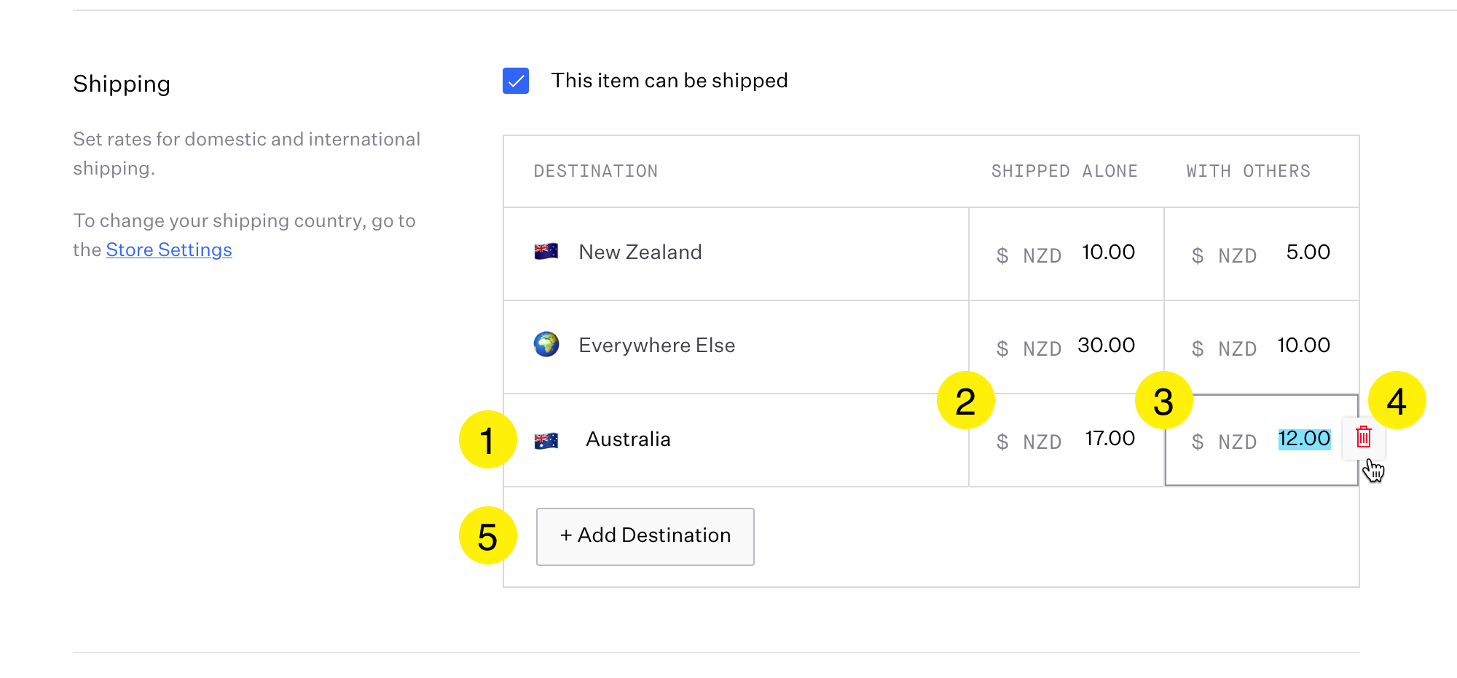This screenshot has height=678, width=1457.
Task: Click the red trash delete icon
Action: coord(1363,437)
